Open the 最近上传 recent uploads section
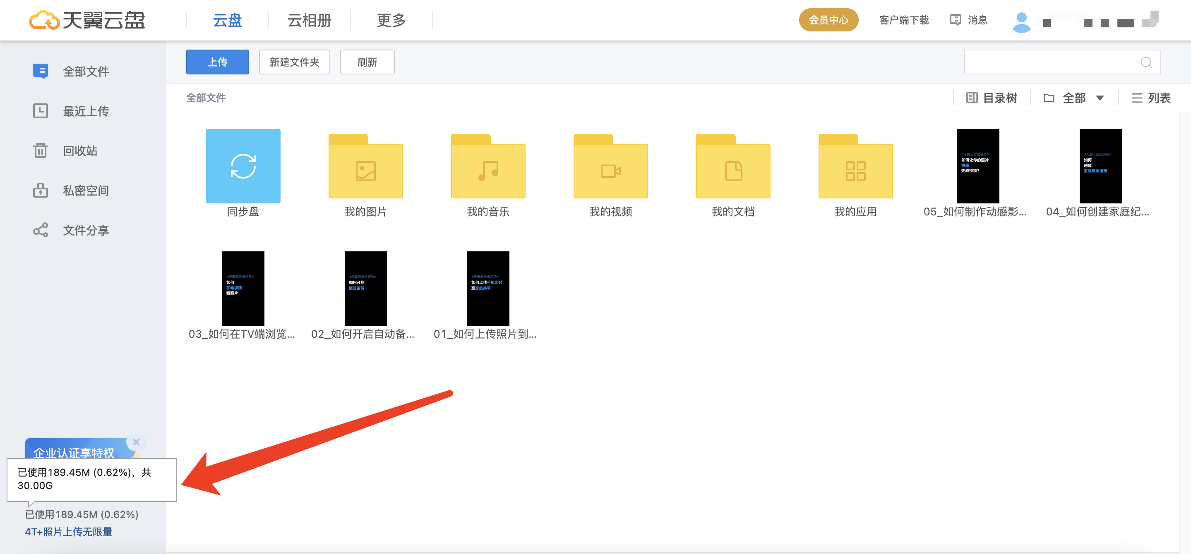 [86, 111]
